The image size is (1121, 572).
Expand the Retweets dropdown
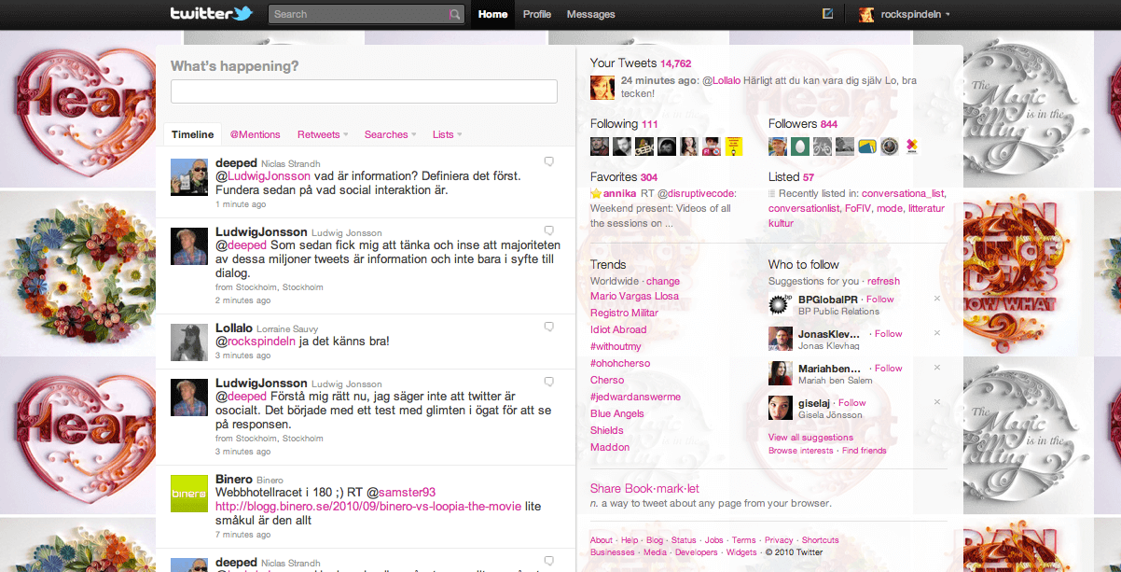click(x=323, y=134)
